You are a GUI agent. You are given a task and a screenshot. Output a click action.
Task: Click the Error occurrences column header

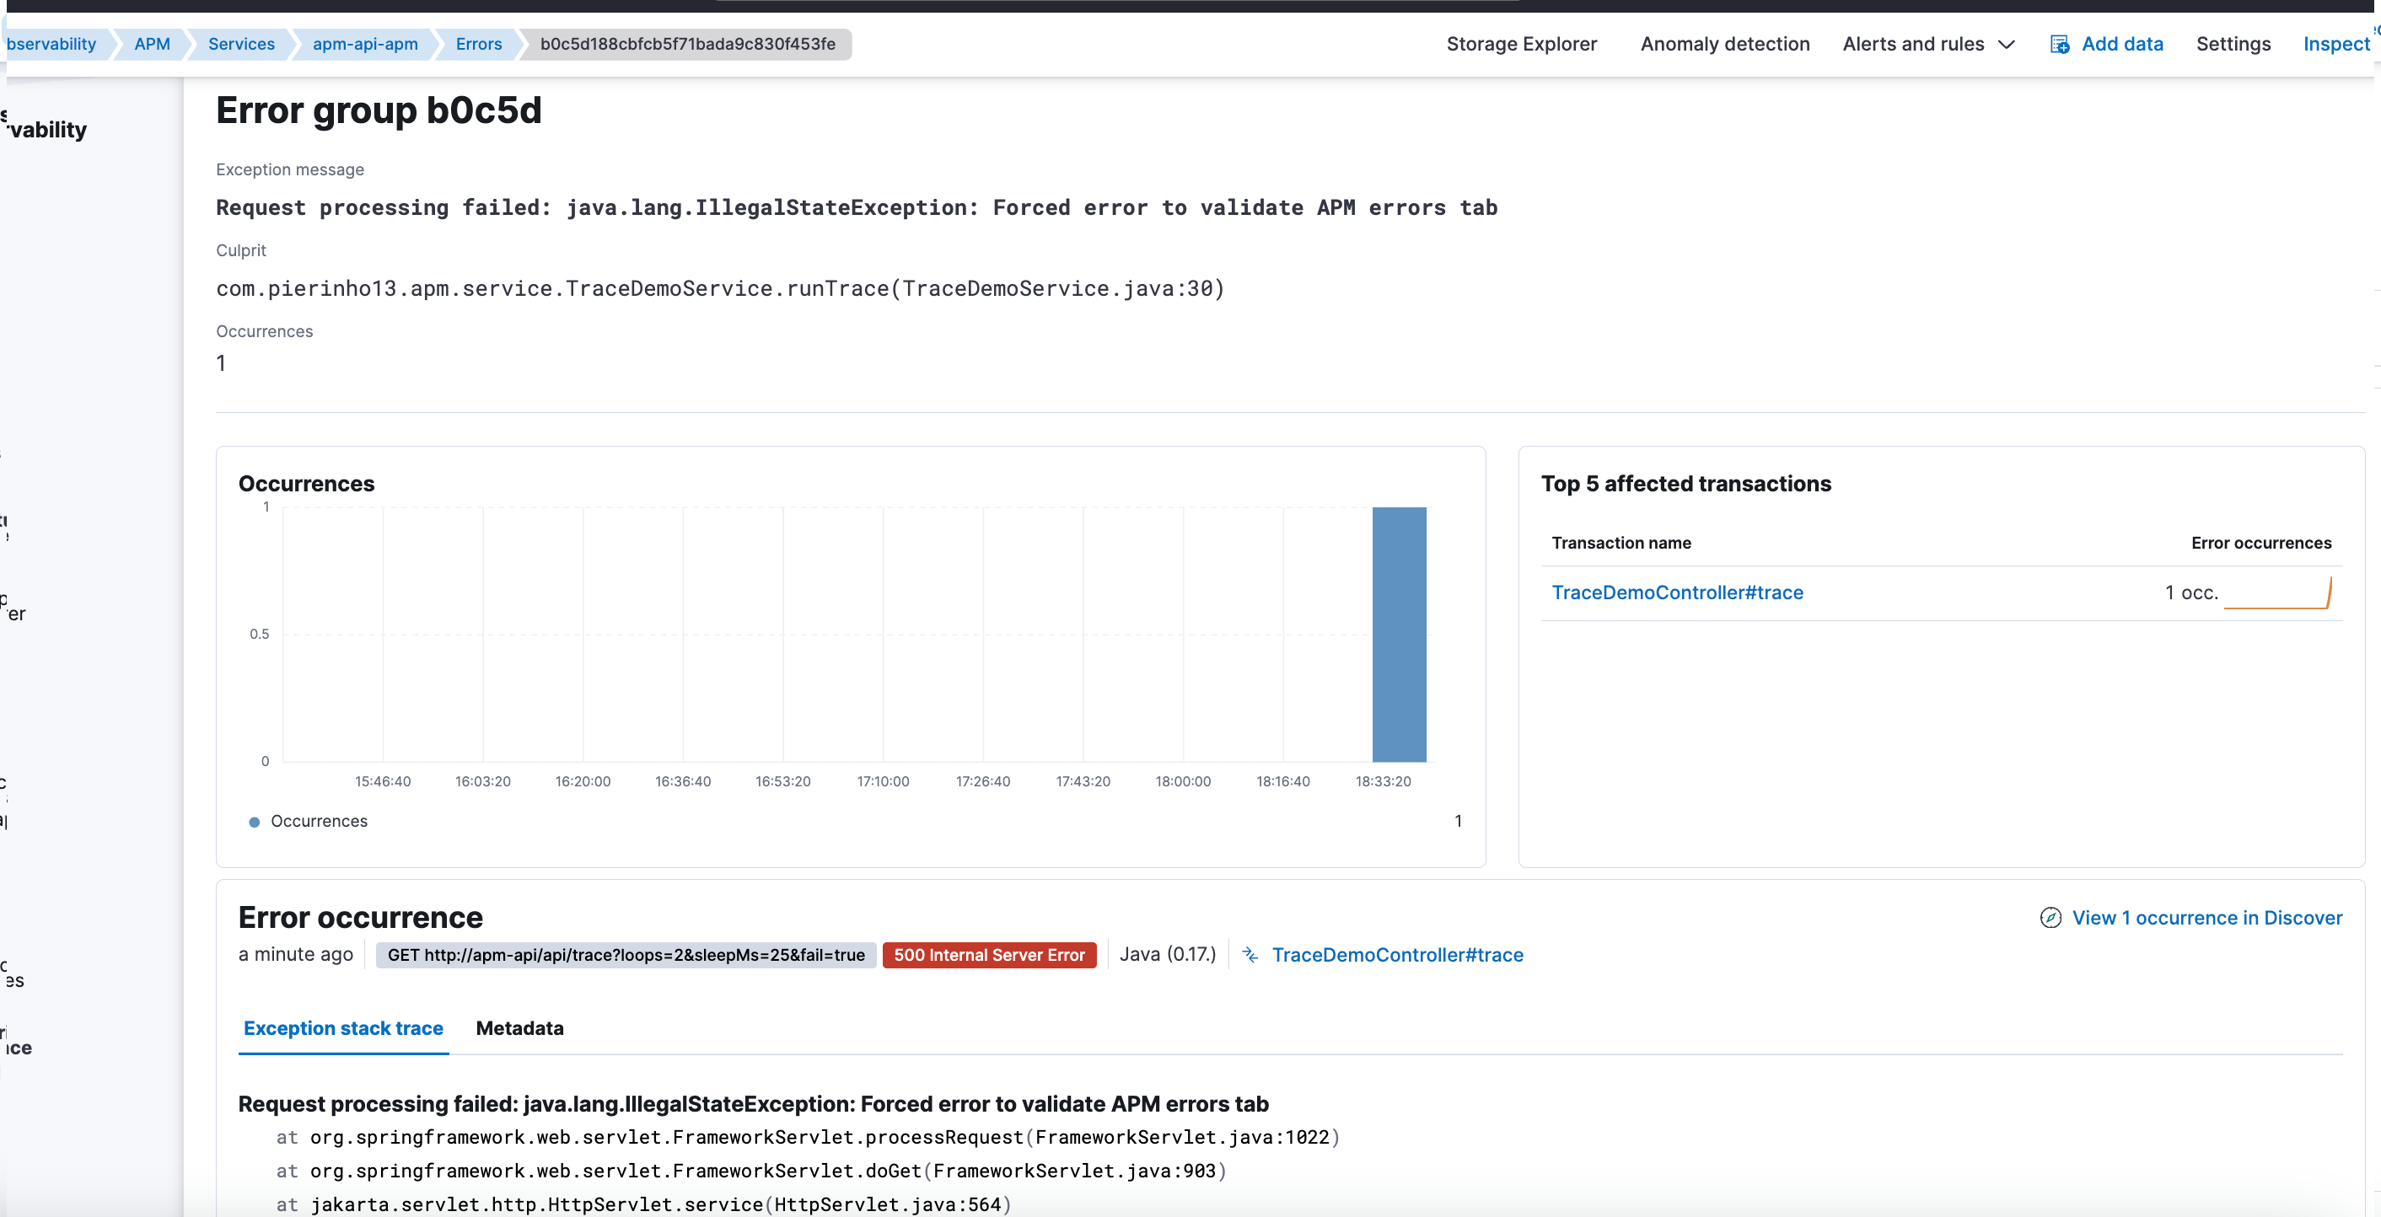click(2260, 544)
